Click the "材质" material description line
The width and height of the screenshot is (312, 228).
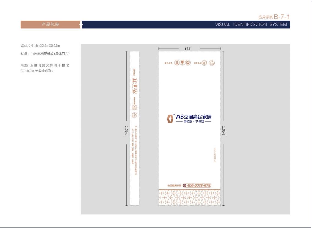pos(45,54)
